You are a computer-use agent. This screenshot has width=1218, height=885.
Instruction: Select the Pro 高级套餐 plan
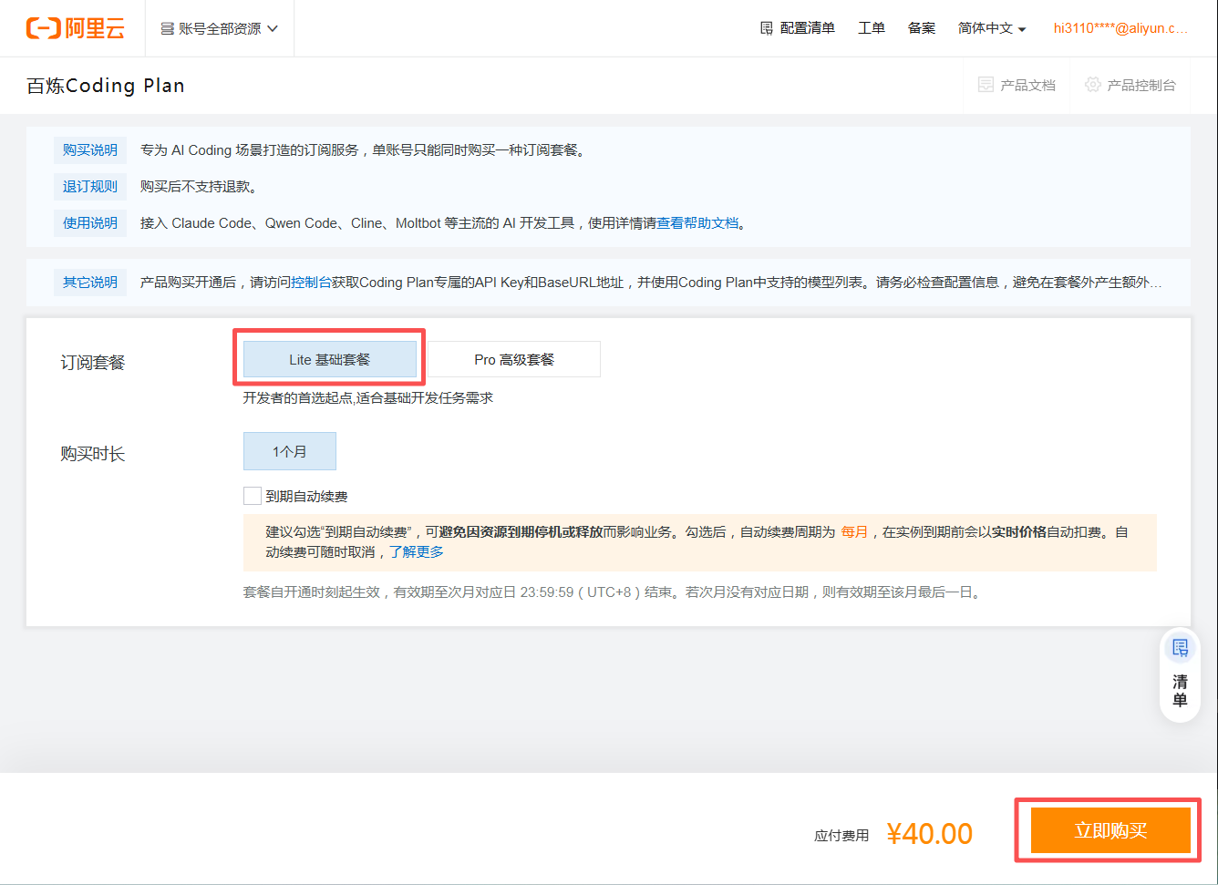pyautogui.click(x=513, y=359)
